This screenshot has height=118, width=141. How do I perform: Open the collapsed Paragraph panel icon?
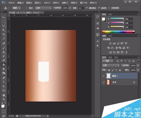point(98,46)
